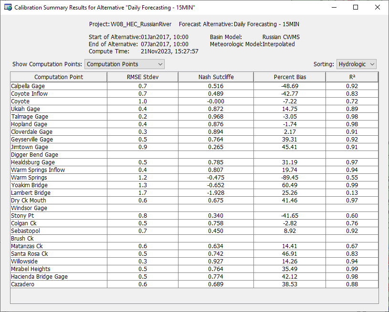Click Percent Bias value 31.19 for Healdsburg
The width and height of the screenshot is (389, 312).
[x=290, y=162]
